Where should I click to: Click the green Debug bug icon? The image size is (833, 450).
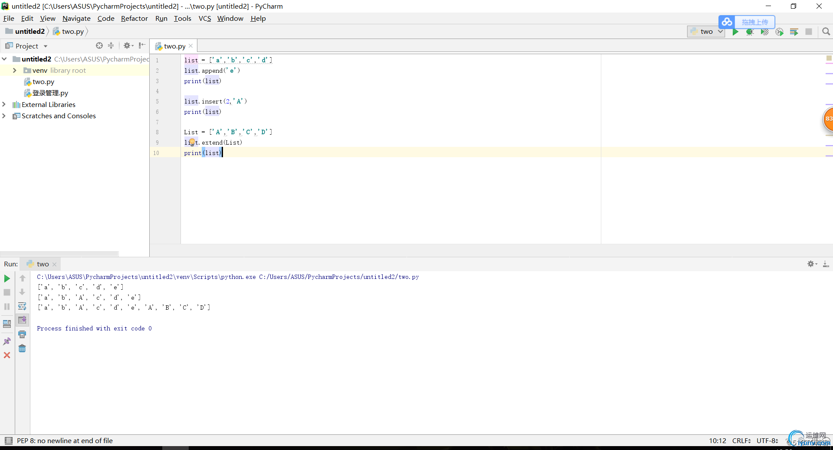click(x=750, y=32)
